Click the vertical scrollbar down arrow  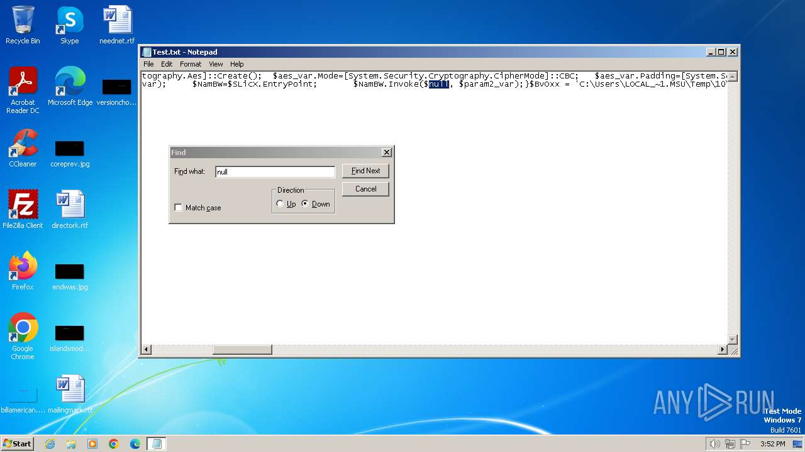point(733,339)
